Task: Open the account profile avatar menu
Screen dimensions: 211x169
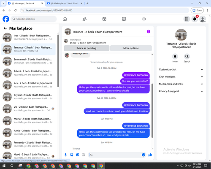Action: point(203,19)
